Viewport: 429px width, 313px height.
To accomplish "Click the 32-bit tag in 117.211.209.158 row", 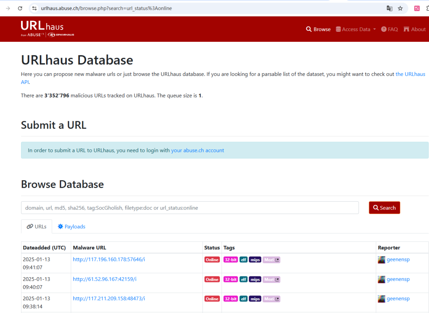I will click(231, 299).
